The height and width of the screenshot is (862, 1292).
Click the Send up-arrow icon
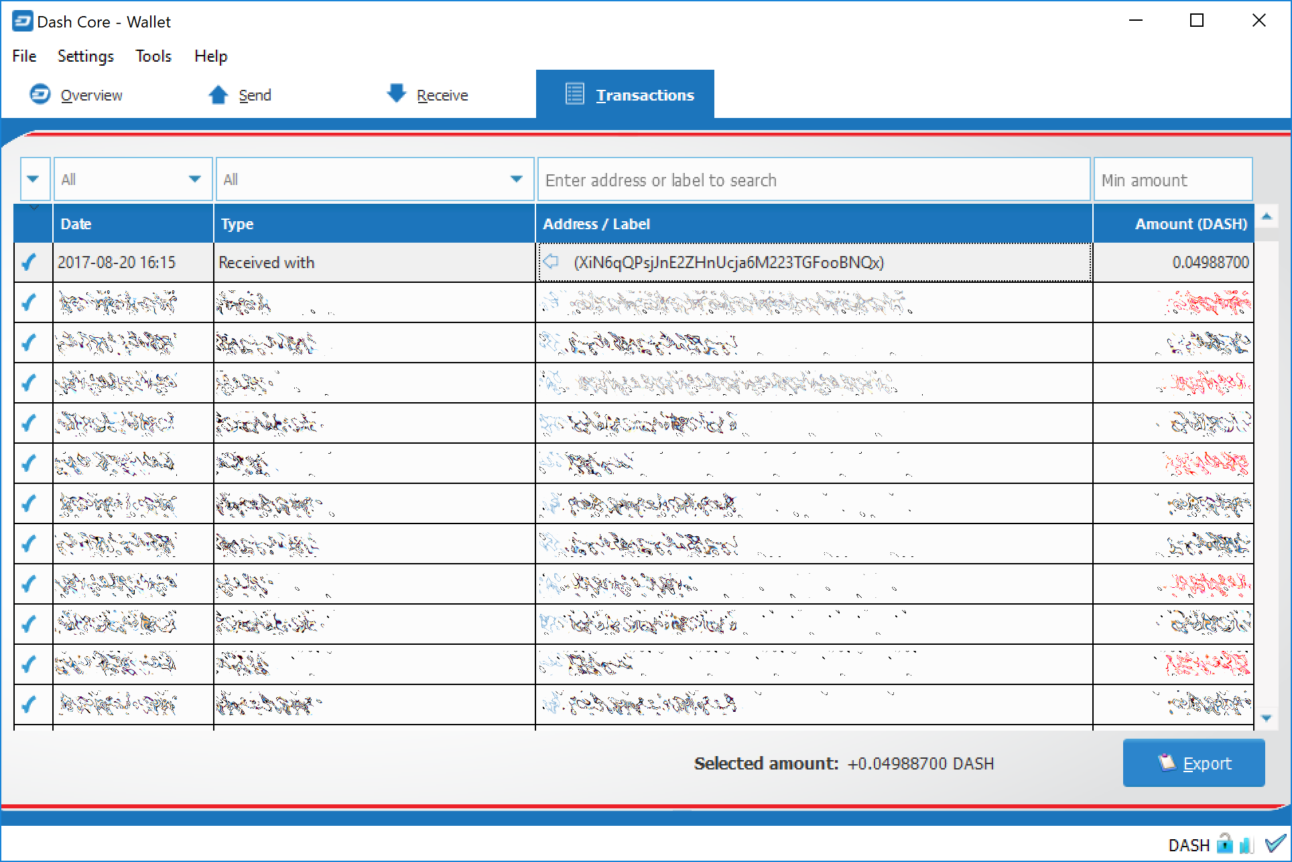pyautogui.click(x=218, y=95)
